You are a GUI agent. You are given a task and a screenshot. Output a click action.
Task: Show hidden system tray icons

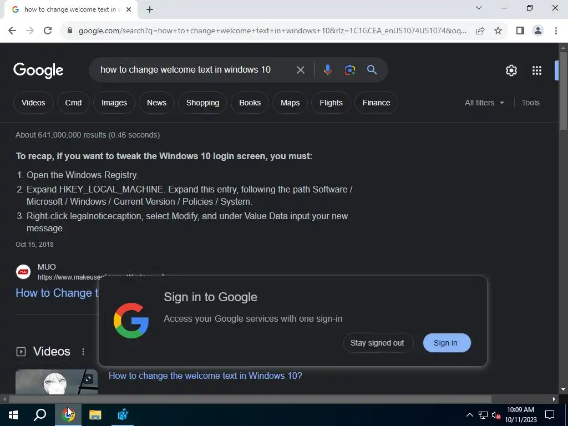[x=469, y=415]
